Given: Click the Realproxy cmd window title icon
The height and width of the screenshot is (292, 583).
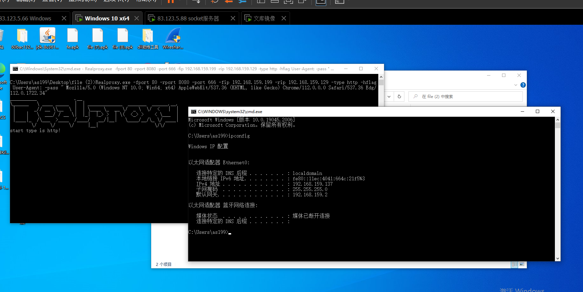Looking at the screenshot, I should pyautogui.click(x=15, y=69).
